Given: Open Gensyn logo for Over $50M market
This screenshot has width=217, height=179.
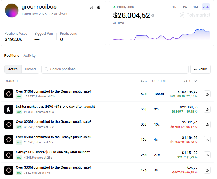Looking at the screenshot, I should tap(9, 140).
